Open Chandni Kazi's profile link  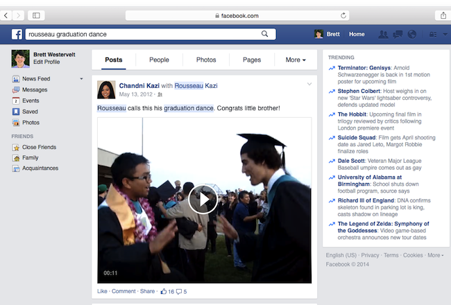[x=139, y=86]
